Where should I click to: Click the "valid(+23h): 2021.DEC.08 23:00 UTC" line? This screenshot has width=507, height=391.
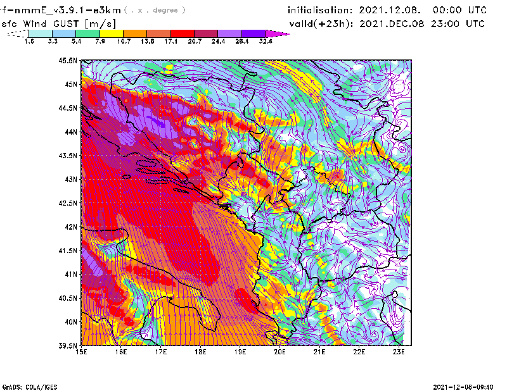(x=387, y=24)
